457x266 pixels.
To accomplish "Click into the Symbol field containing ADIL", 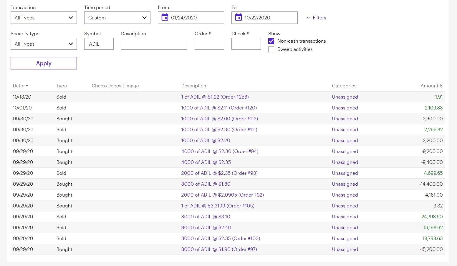I will click(x=99, y=44).
